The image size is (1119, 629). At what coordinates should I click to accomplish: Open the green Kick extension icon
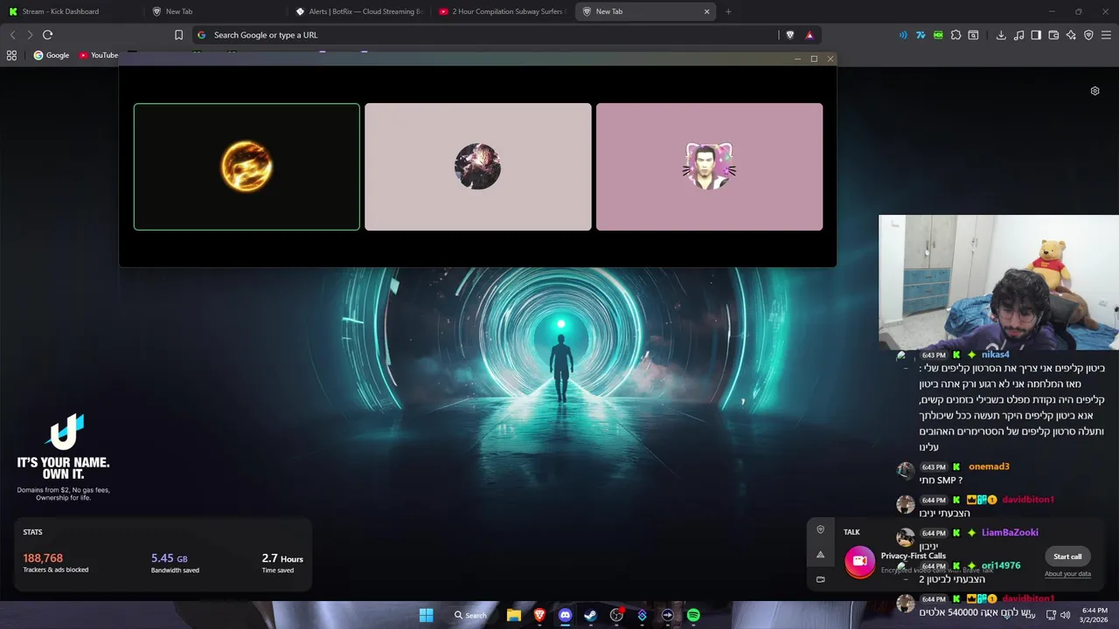[938, 35]
